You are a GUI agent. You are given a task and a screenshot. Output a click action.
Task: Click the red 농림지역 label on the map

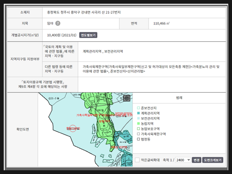(x=104, y=121)
